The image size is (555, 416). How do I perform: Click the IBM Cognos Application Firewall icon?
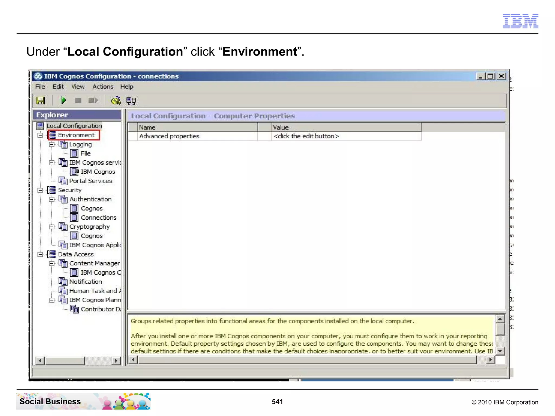coord(63,245)
